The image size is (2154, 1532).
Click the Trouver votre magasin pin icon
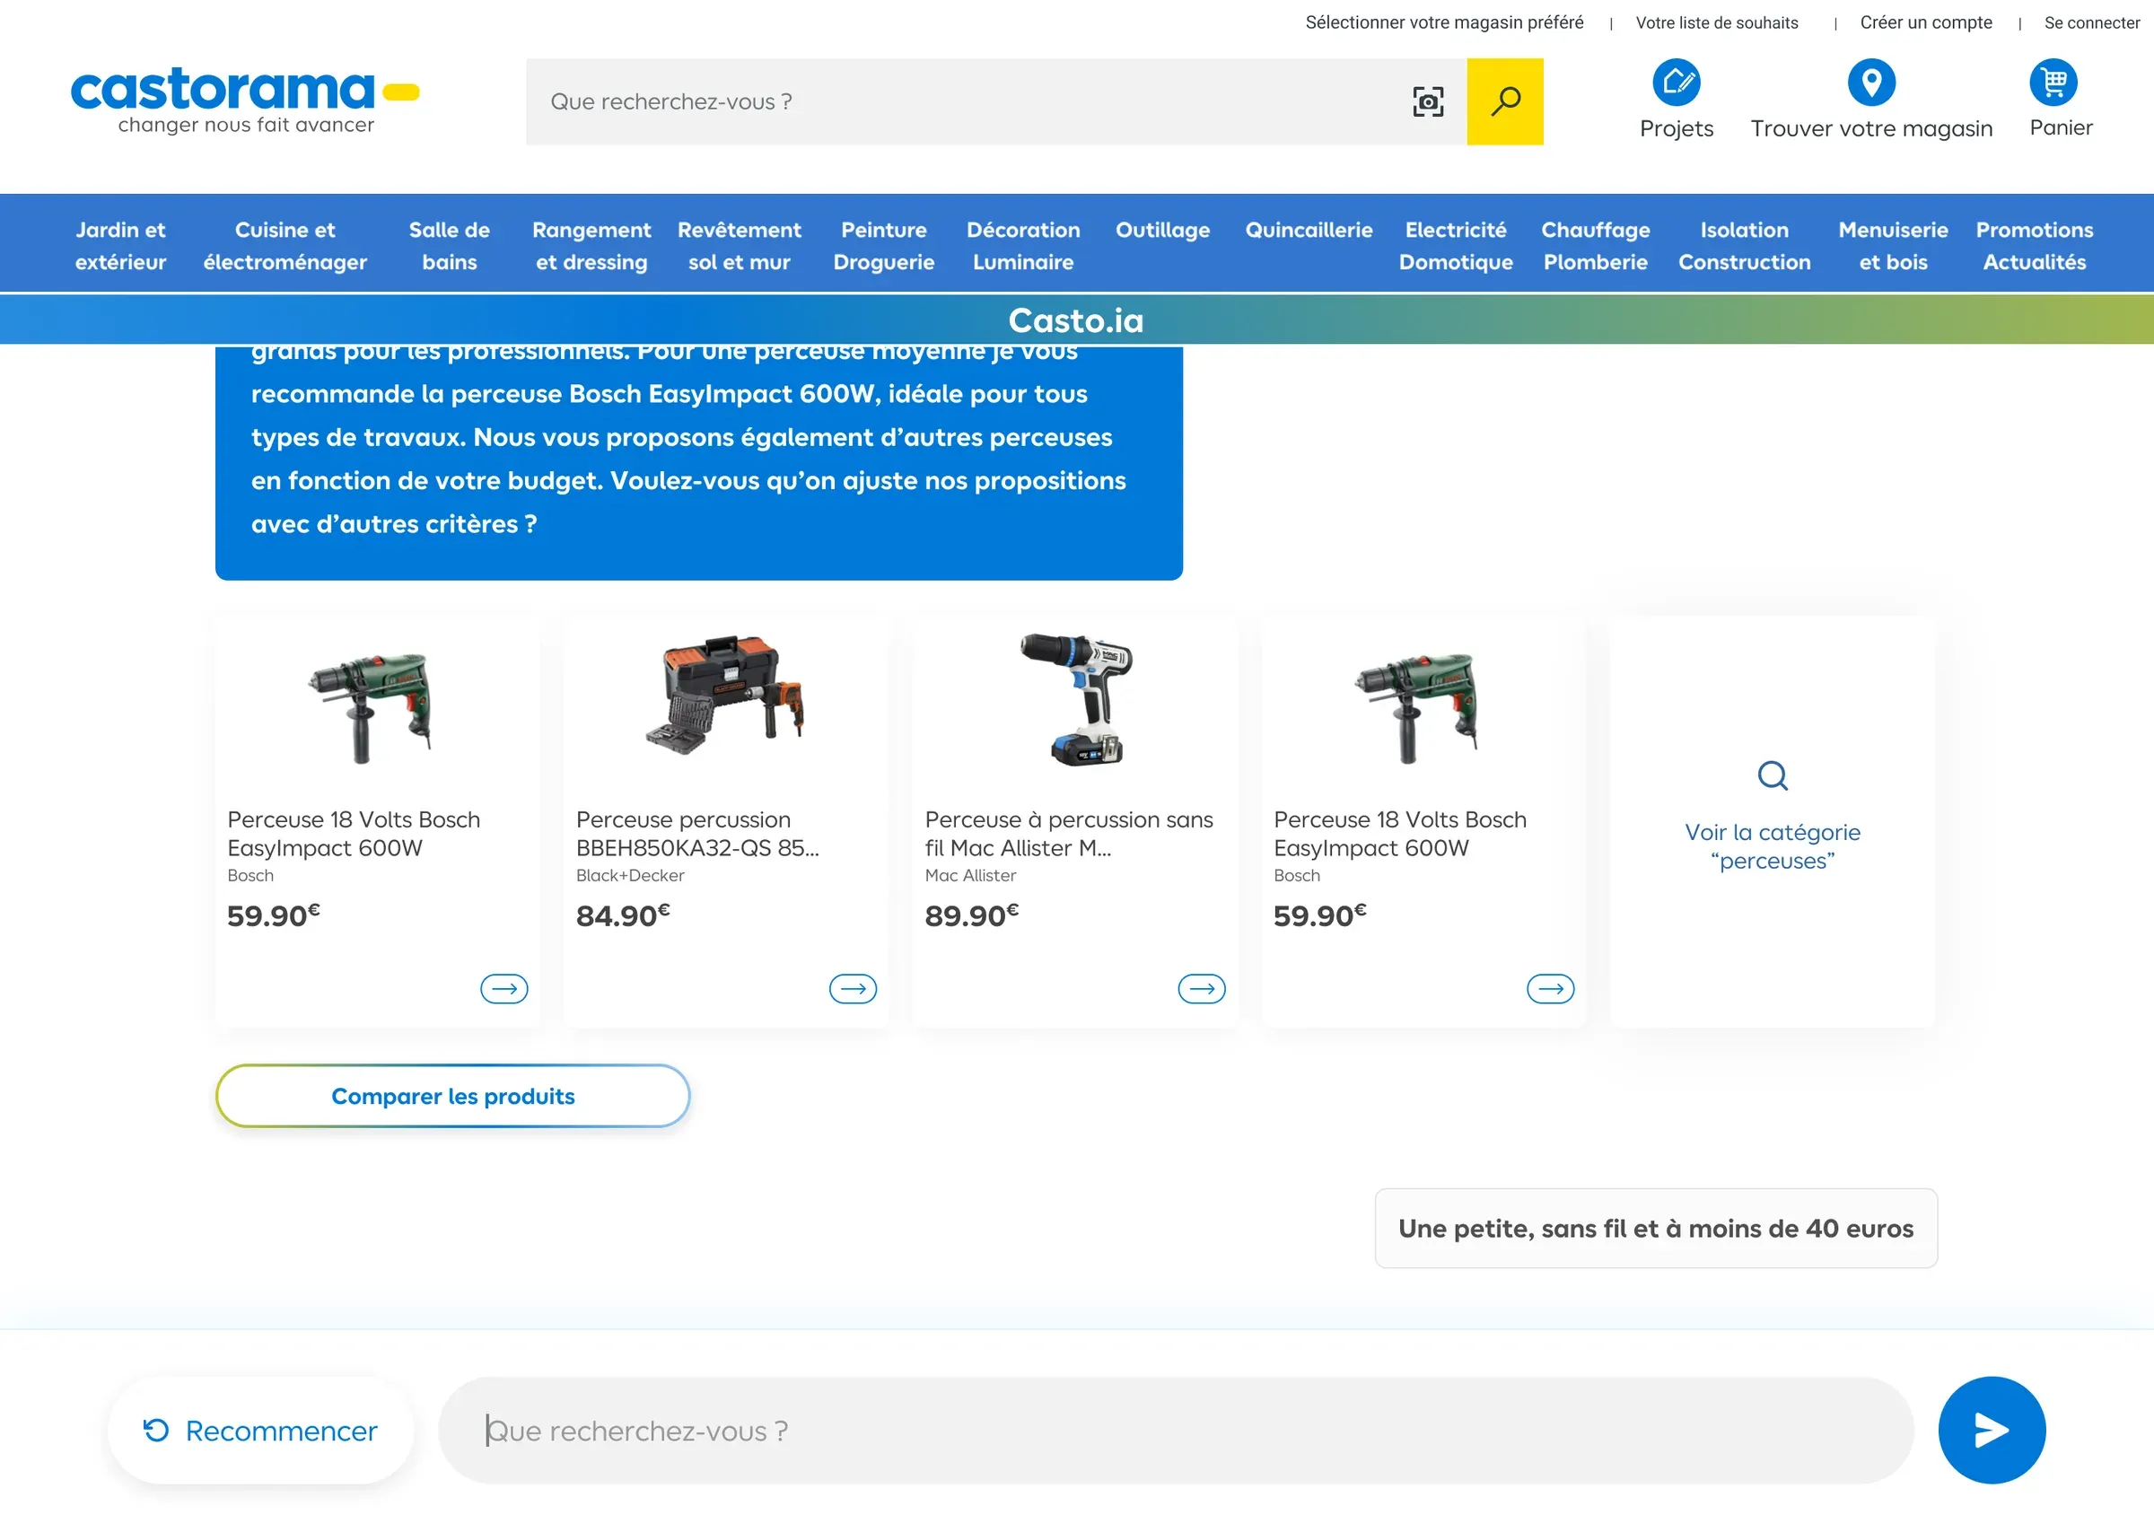tap(1871, 82)
